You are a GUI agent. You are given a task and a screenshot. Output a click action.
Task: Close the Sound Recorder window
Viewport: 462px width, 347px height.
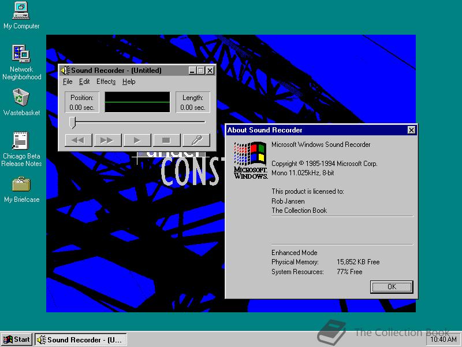210,71
